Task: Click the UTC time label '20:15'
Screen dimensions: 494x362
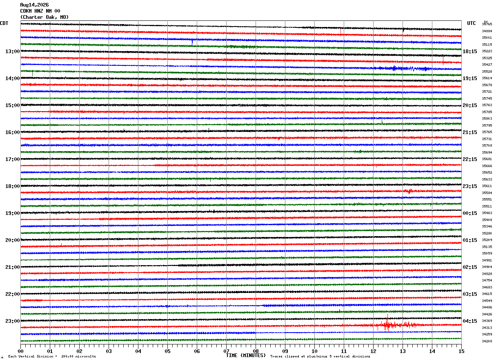Action: coord(470,105)
